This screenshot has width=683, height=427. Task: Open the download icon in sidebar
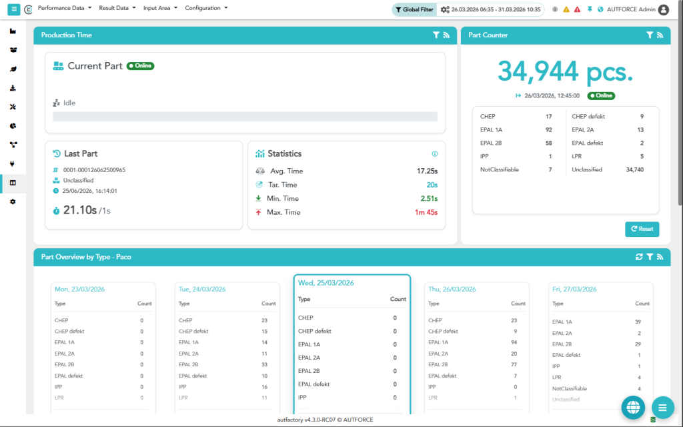(x=13, y=88)
